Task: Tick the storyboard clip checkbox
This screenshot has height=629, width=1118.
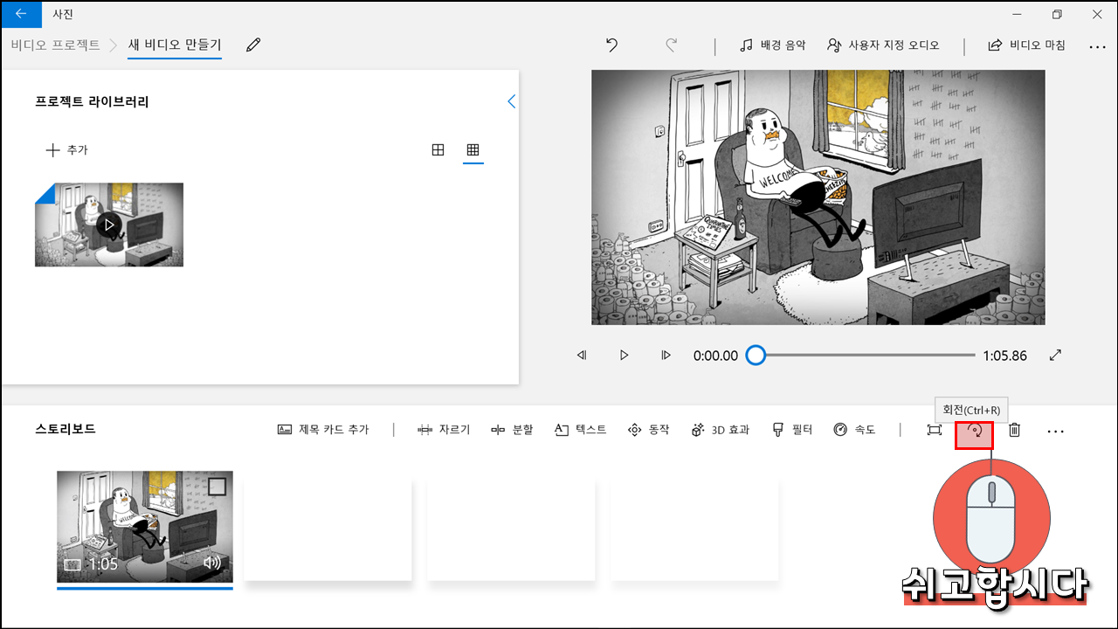Action: click(217, 486)
